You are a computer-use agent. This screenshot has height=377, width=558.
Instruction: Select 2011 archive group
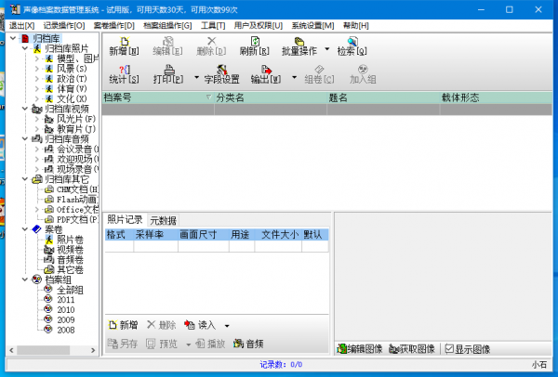tap(66, 300)
